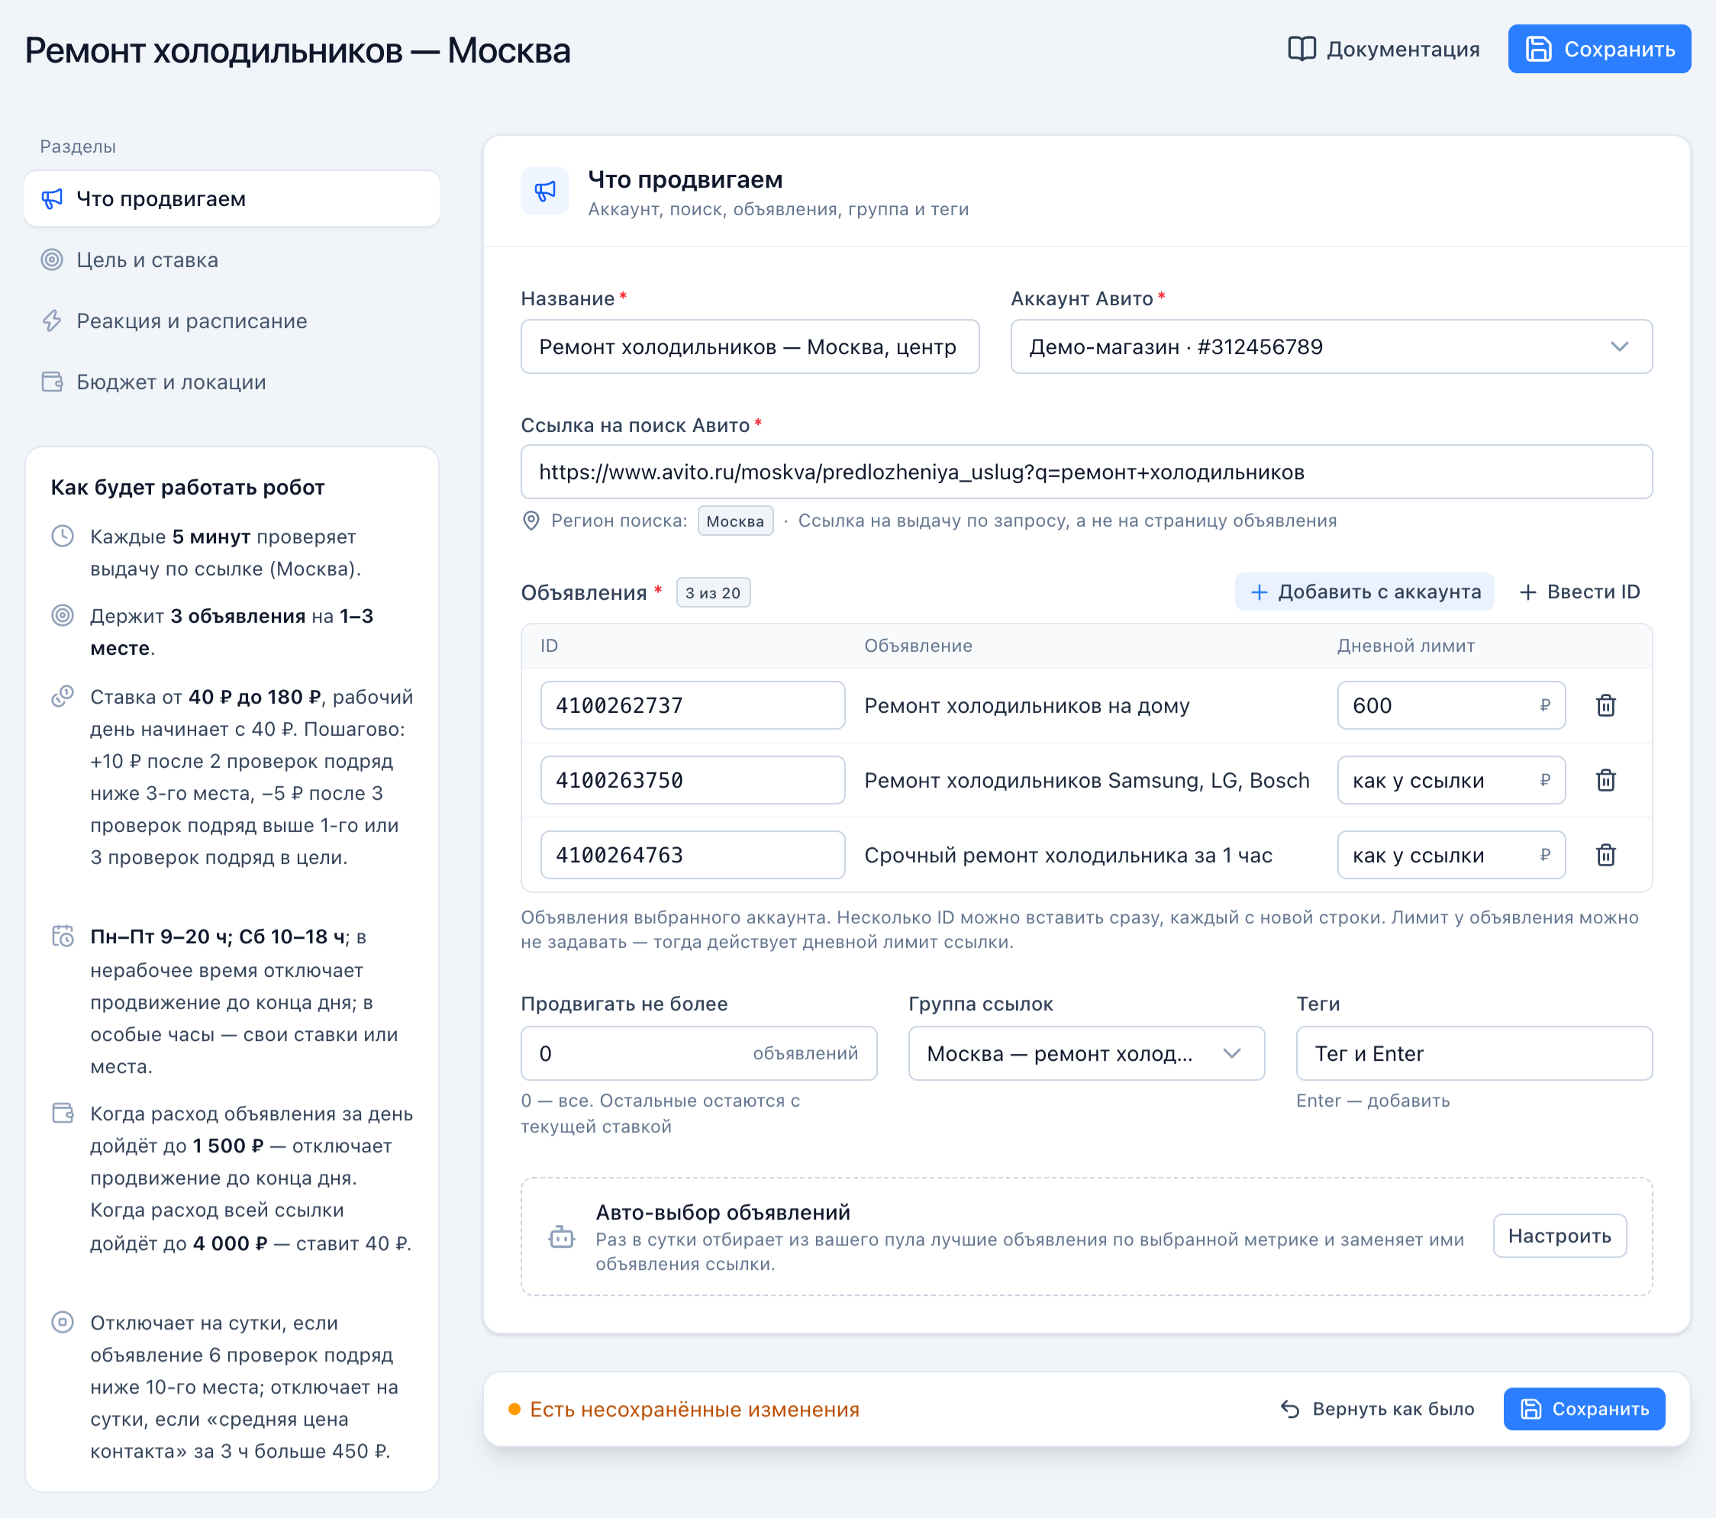The width and height of the screenshot is (1716, 1518).
Task: Click the coins icon beside «Ставка от 40 ₽»
Action: 63,697
